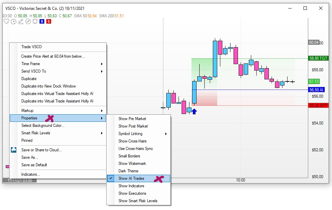Screen dimensions: 332x210
Task: Choose Trade VSCO from context menu
Action: [31, 47]
